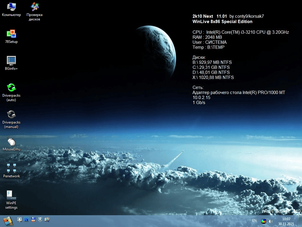Switch the EN keyboard language indicator
The height and width of the screenshot is (227, 302).
[x=255, y=220]
